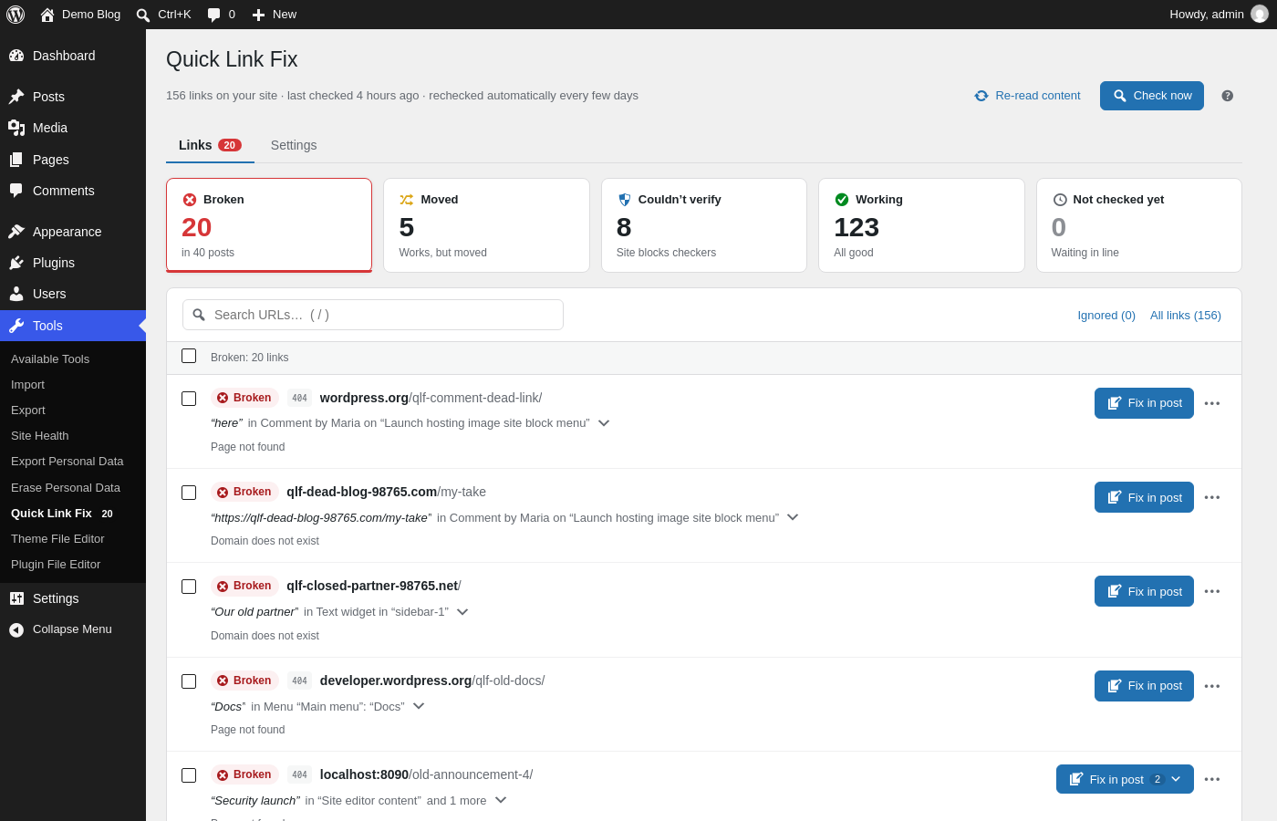Open Media in the sidebar
The height and width of the screenshot is (821, 1277).
(x=73, y=128)
